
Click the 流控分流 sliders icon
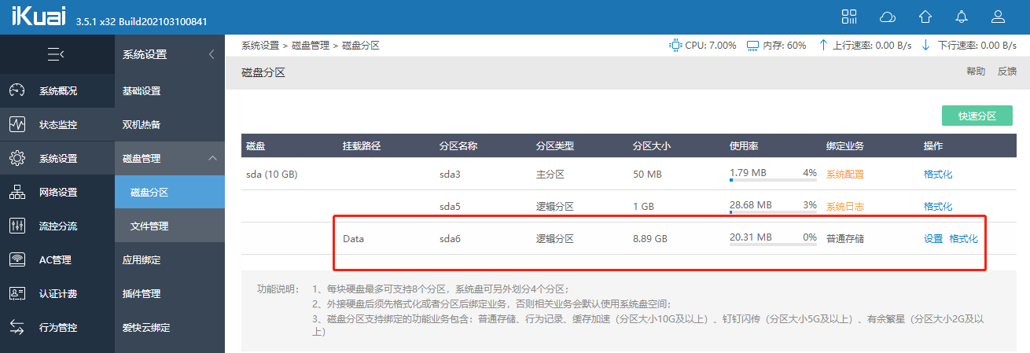coord(17,226)
